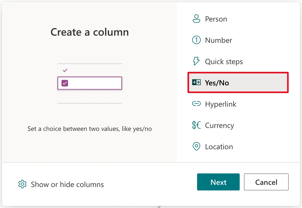
Task: Click the Quick steps lightning icon
Action: click(x=196, y=61)
